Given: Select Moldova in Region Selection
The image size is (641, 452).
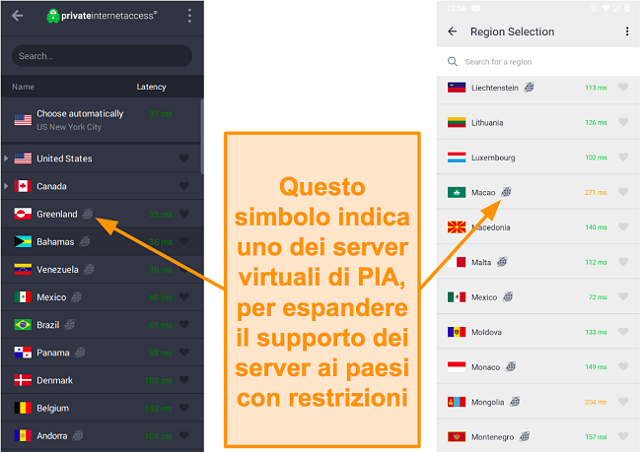Looking at the screenshot, I should tap(538, 332).
